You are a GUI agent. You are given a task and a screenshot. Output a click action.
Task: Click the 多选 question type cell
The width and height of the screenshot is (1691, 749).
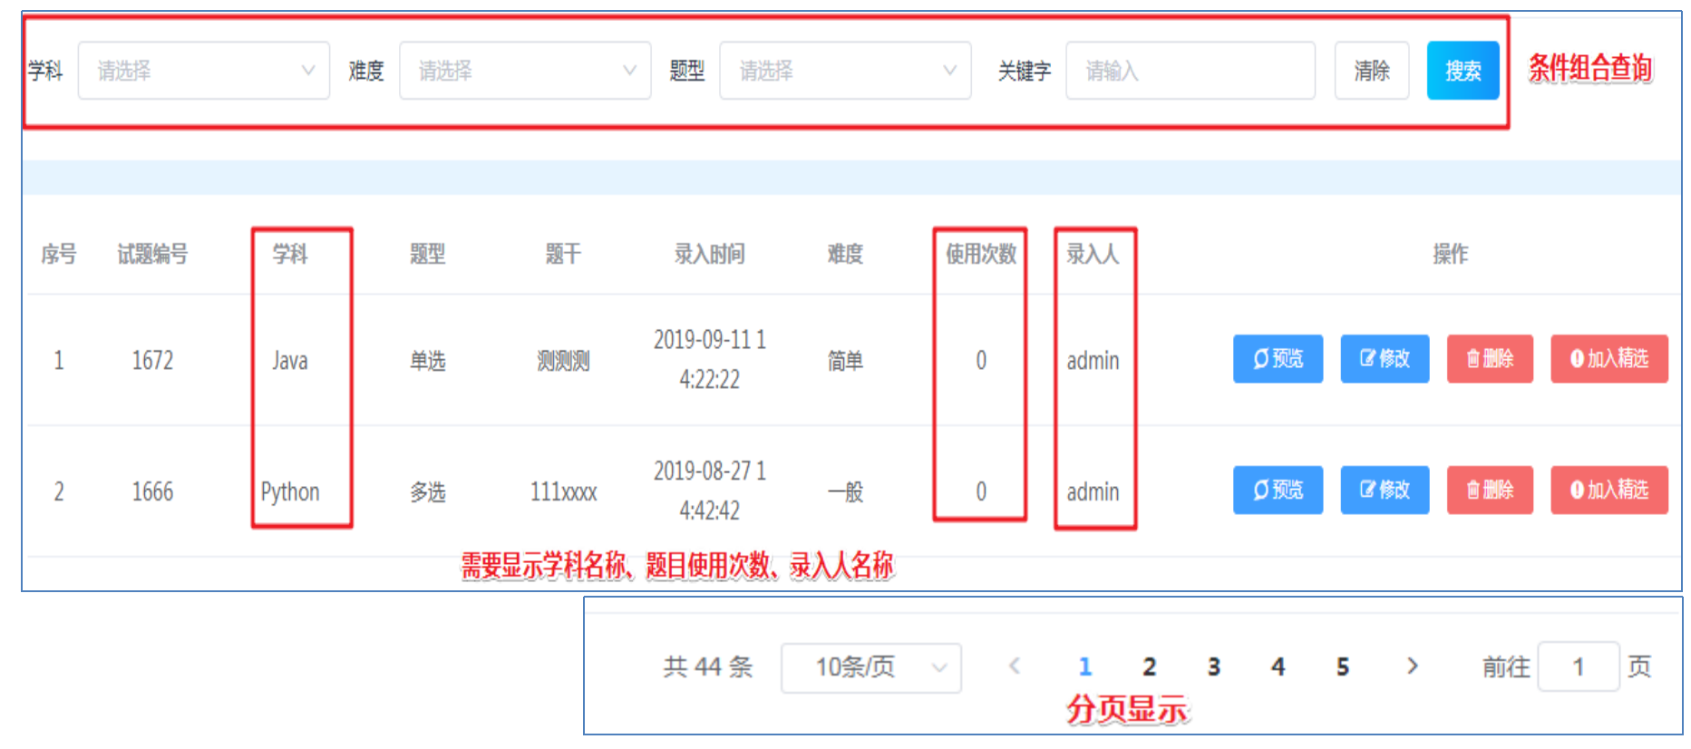427,492
